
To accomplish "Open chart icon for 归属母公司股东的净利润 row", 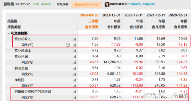I will tap(74, 92).
